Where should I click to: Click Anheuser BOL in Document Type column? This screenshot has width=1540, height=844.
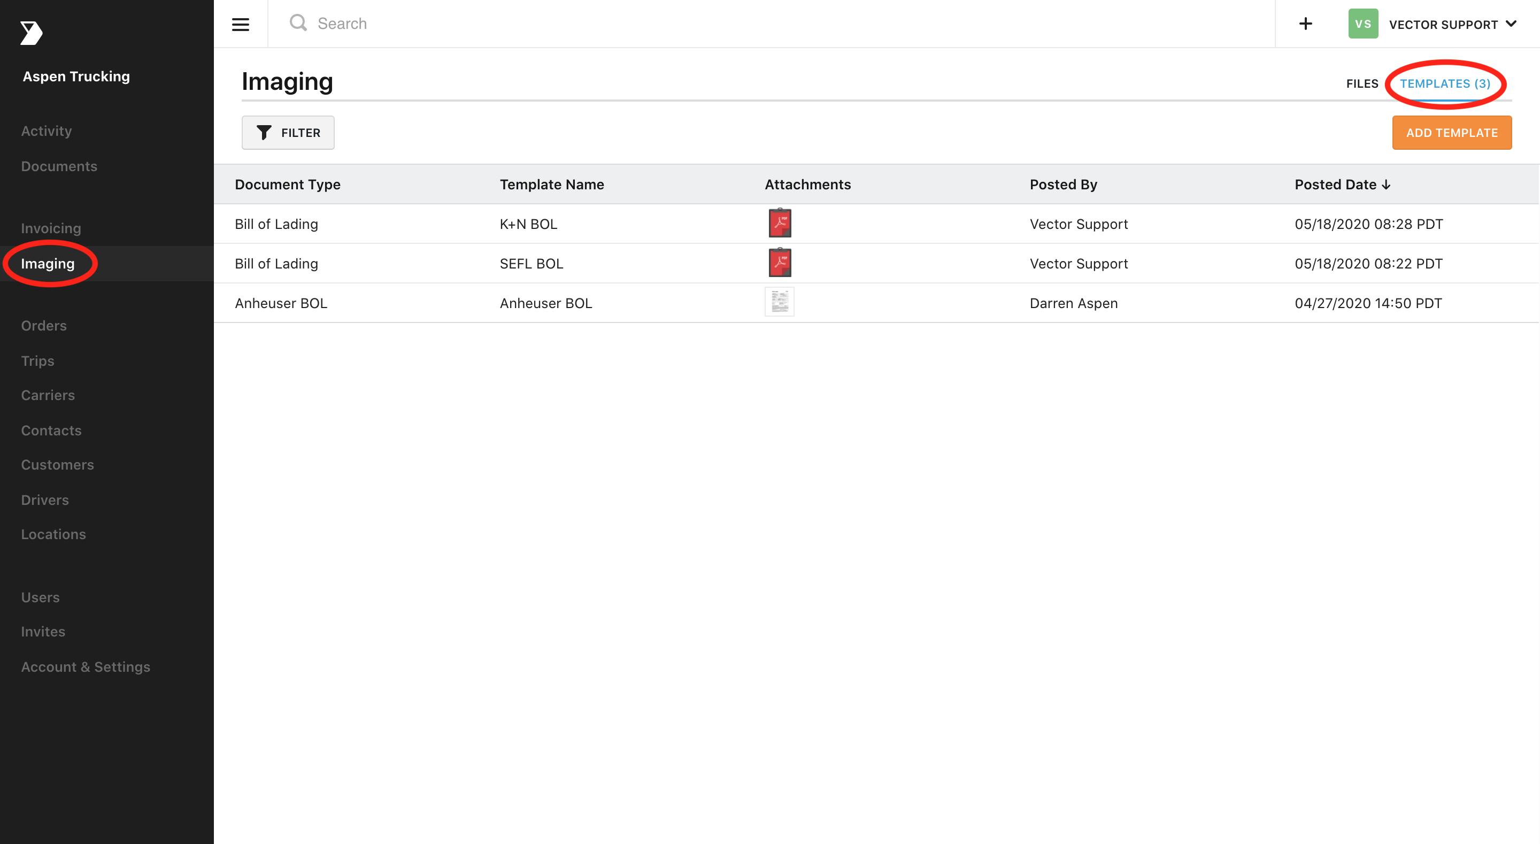281,303
